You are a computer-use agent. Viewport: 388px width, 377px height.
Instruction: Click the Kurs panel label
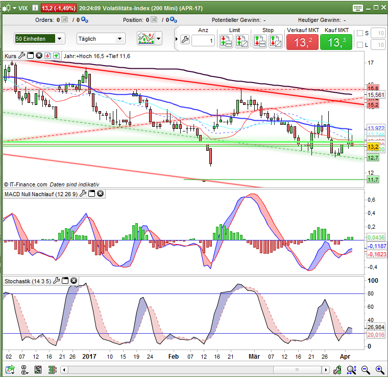10,56
